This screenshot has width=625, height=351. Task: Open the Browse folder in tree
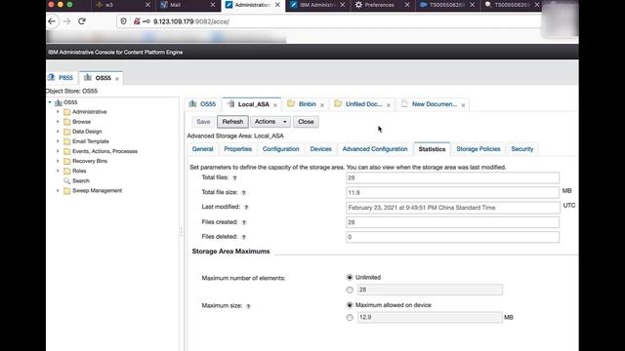[81, 122]
